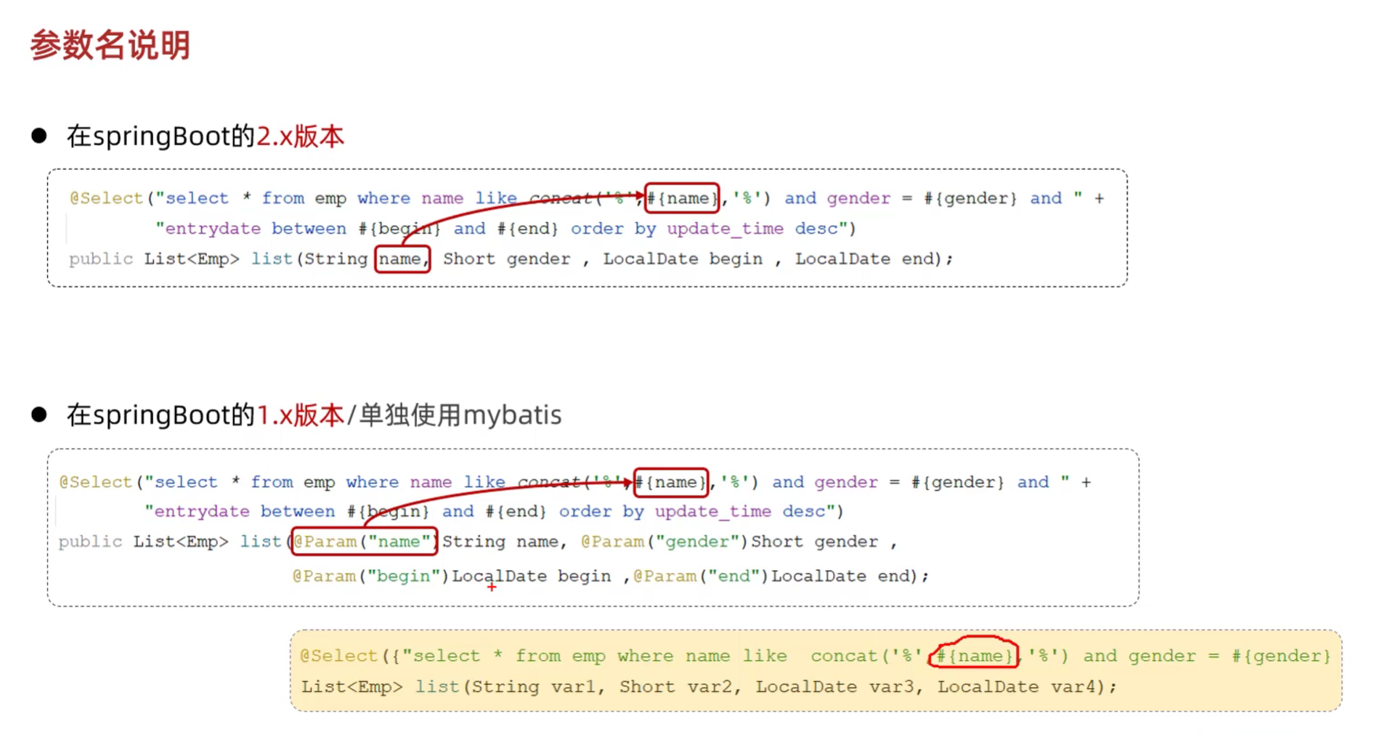Click update_time in the first code block

[x=725, y=229]
